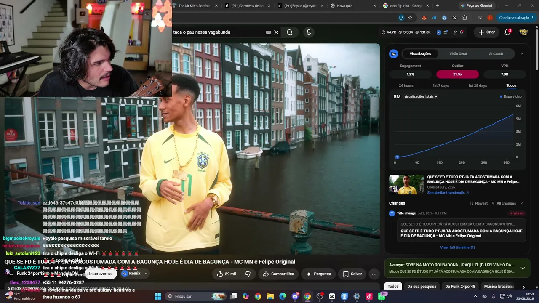The width and height of the screenshot is (539, 303).
Task: Click the Compartilhar share button
Action: pos(278,274)
